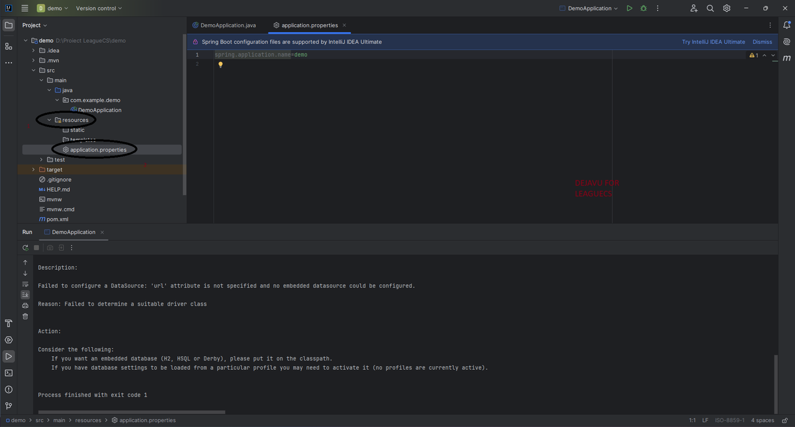This screenshot has height=427, width=795.
Task: Open 4 spaces indentation settings
Action: pos(762,420)
